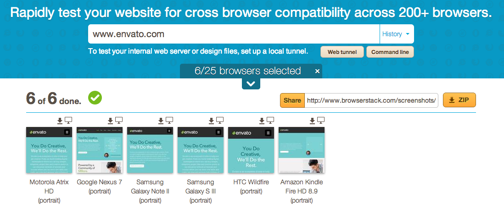This screenshot has height=215, width=504.
Task: Click the Share button
Action: point(292,100)
